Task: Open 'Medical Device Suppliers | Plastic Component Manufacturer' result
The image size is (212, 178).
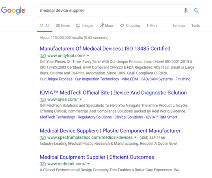Action: [110, 131]
